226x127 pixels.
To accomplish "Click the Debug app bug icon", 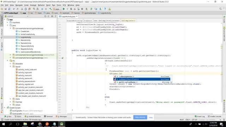I will tap(71, 9).
